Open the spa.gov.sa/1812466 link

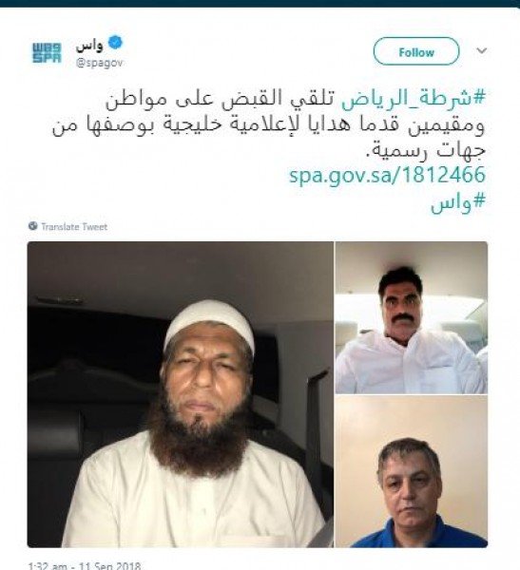click(387, 175)
